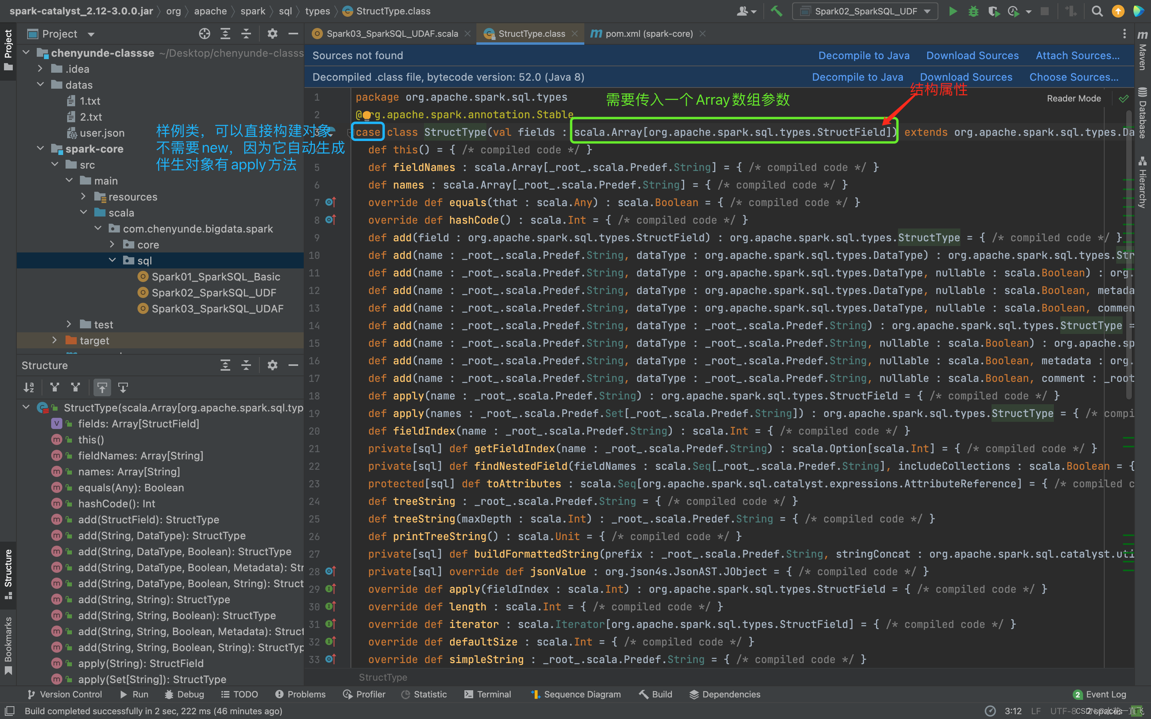Collapse all nodes in the Project panel toolbar

[x=246, y=34]
